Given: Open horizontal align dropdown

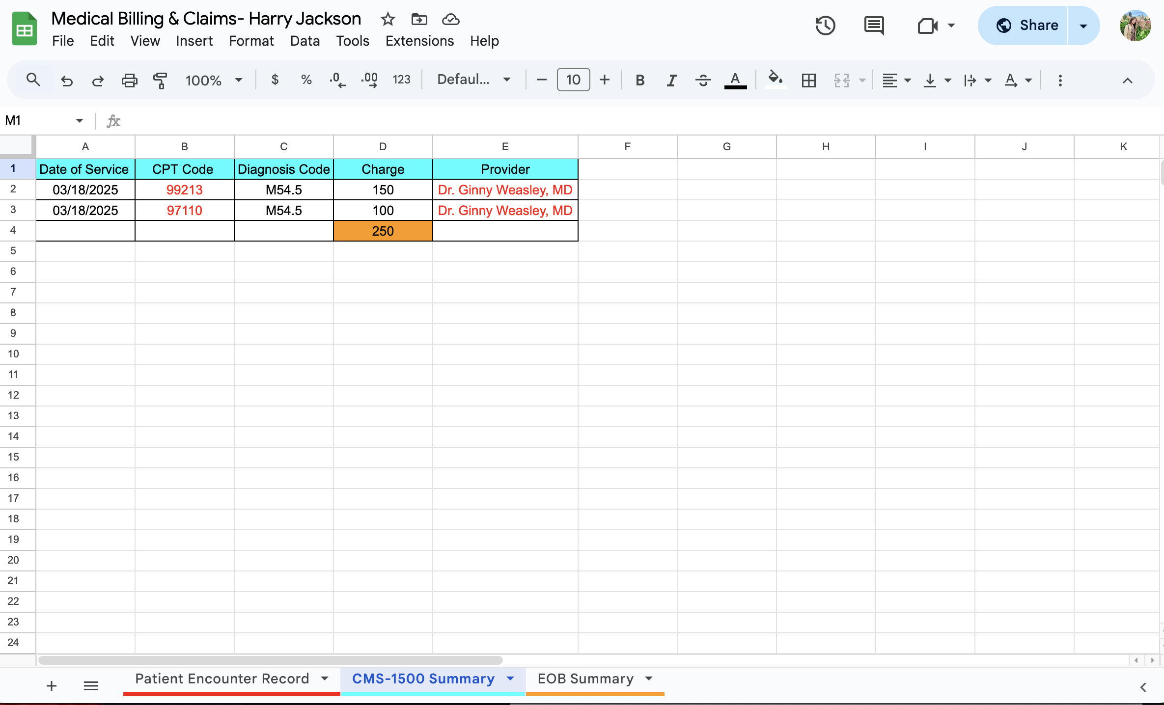Looking at the screenshot, I should click(x=896, y=80).
